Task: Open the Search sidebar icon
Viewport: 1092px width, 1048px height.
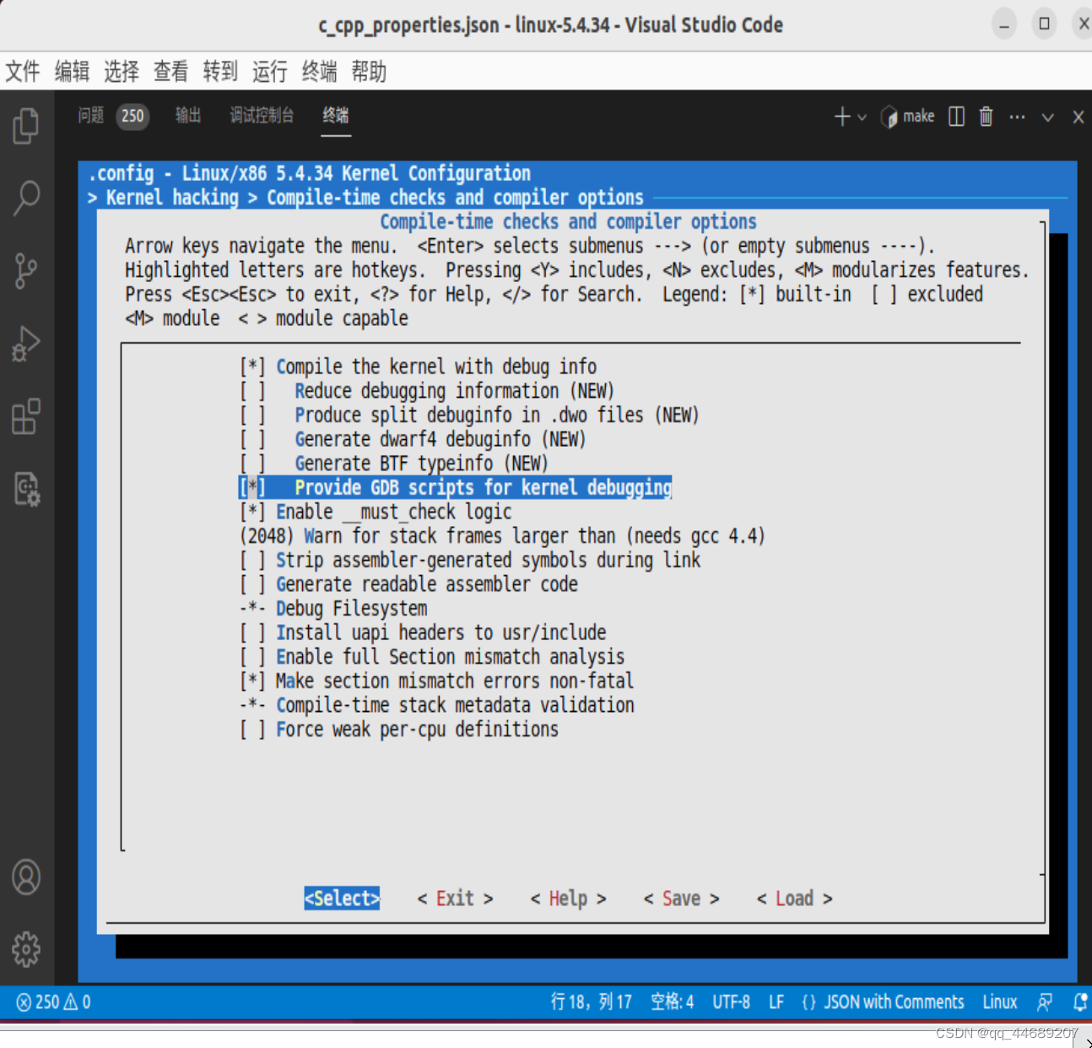Action: (26, 197)
